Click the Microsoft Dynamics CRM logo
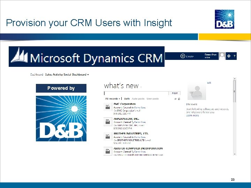This screenshot has height=188, width=251. point(86,57)
